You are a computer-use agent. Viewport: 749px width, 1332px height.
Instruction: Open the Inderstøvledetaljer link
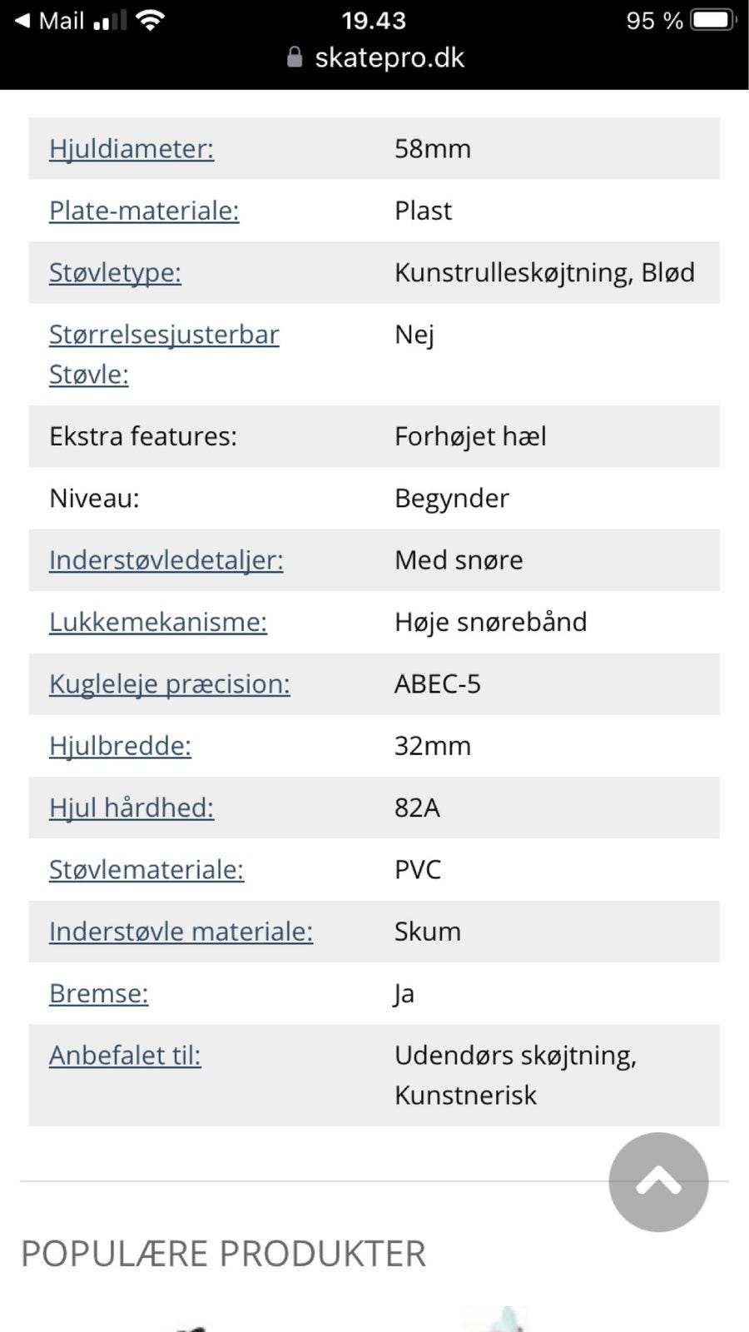click(x=166, y=560)
